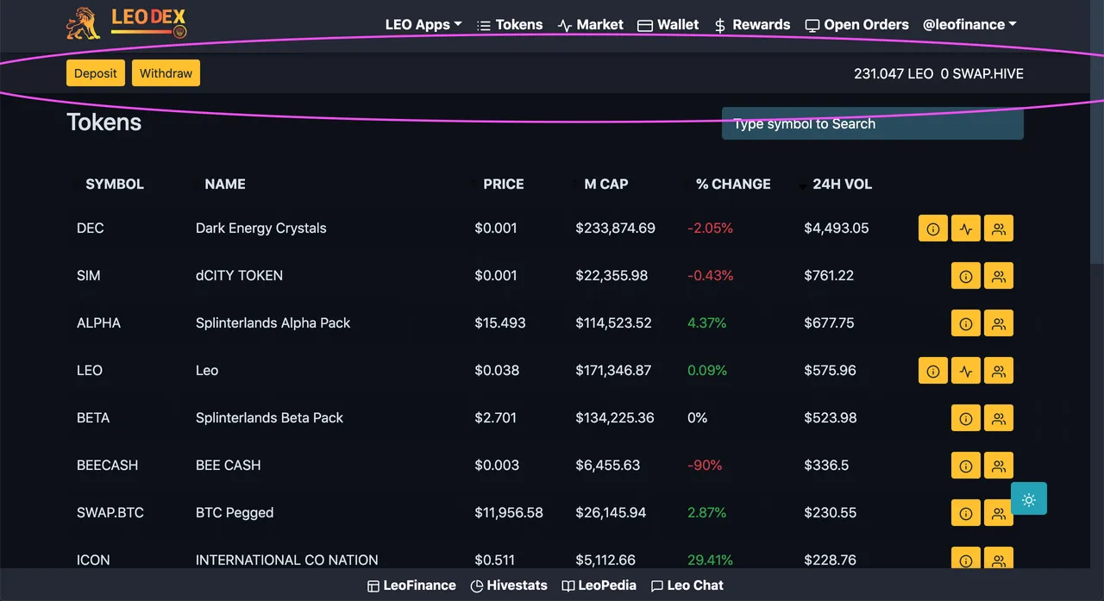Image resolution: width=1104 pixels, height=601 pixels.
Task: Select the BETA symbol cell
Action: (x=93, y=418)
